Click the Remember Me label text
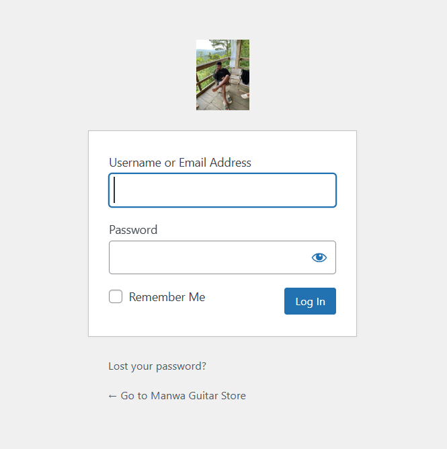This screenshot has height=449, width=447. pos(167,297)
